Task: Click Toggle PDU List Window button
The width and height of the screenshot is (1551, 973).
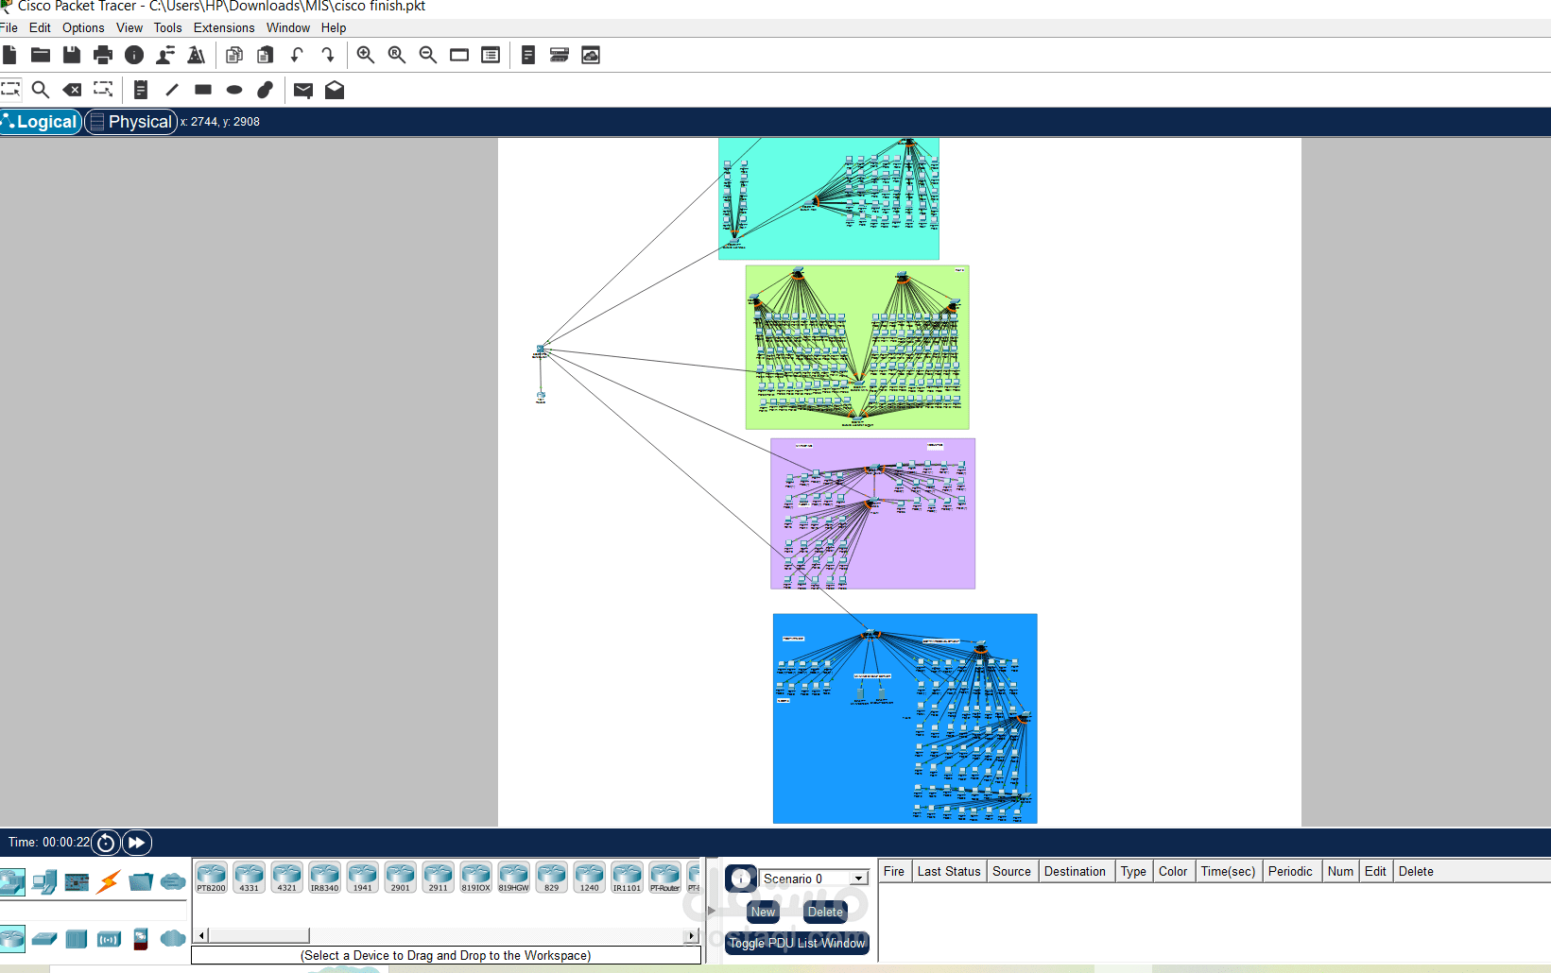Action: click(x=797, y=943)
